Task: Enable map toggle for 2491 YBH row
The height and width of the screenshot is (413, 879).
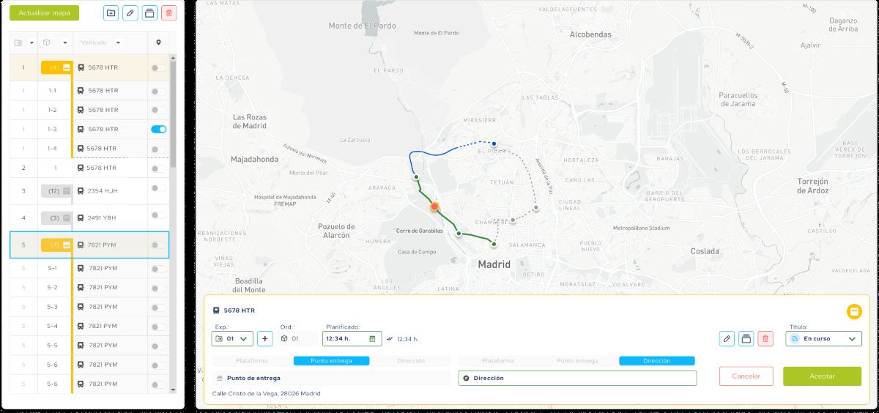Action: coord(158,216)
